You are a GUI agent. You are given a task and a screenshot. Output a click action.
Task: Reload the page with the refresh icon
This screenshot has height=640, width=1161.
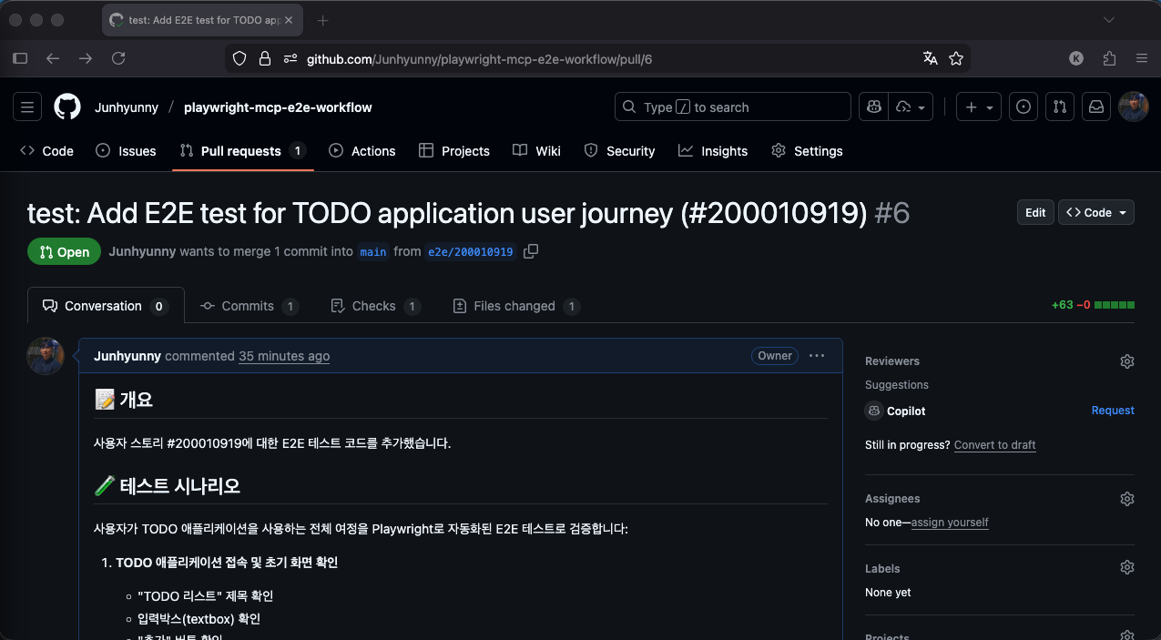[118, 58]
